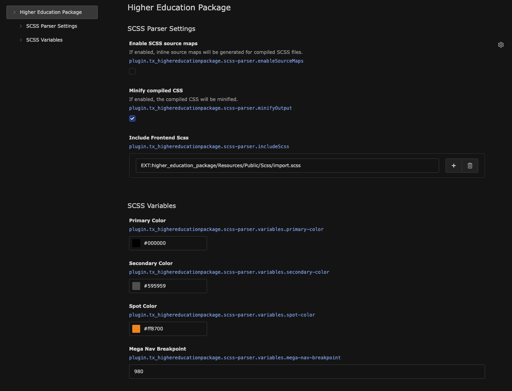Click the minifyOutput setting key link
Viewport: 512px width, 391px height.
coord(210,108)
